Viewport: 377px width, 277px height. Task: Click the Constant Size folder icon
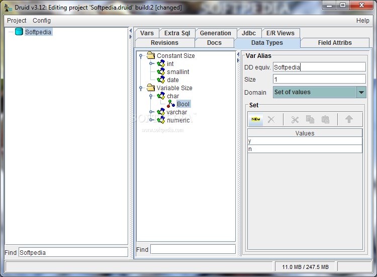click(x=151, y=55)
